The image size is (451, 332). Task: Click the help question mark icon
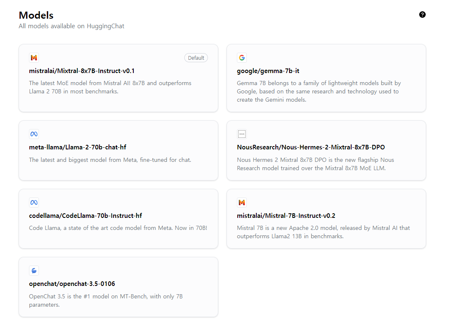(422, 15)
